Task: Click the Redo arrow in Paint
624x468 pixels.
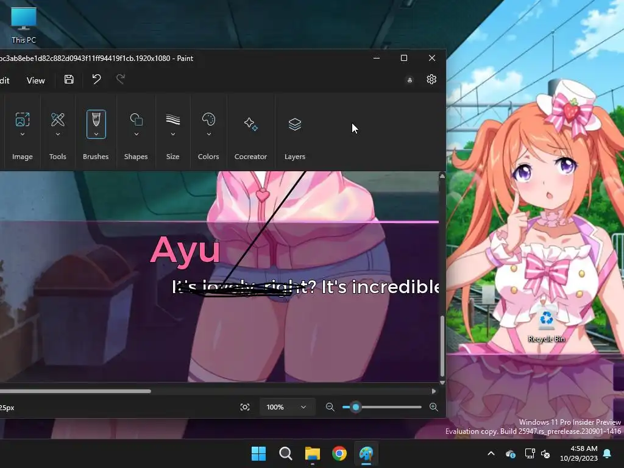Action: click(x=121, y=79)
